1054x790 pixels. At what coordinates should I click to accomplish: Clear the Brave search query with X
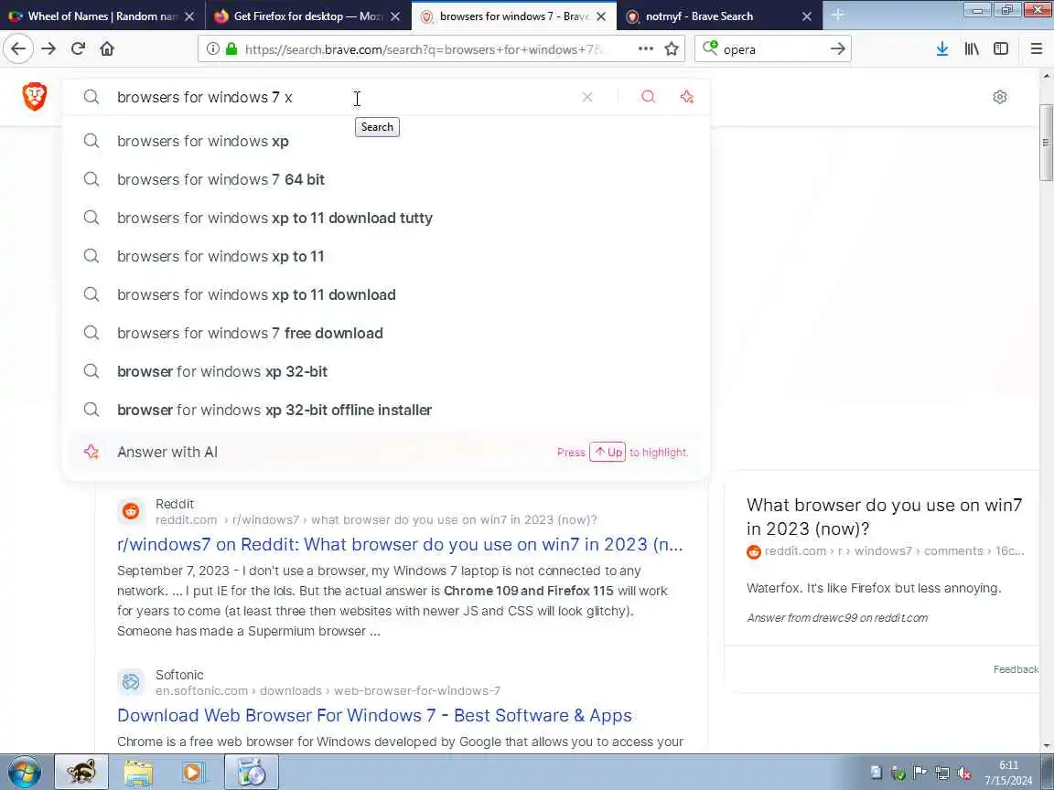[x=586, y=97]
